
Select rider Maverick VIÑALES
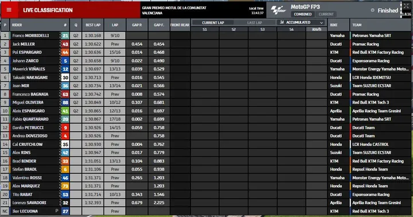click(x=29, y=69)
